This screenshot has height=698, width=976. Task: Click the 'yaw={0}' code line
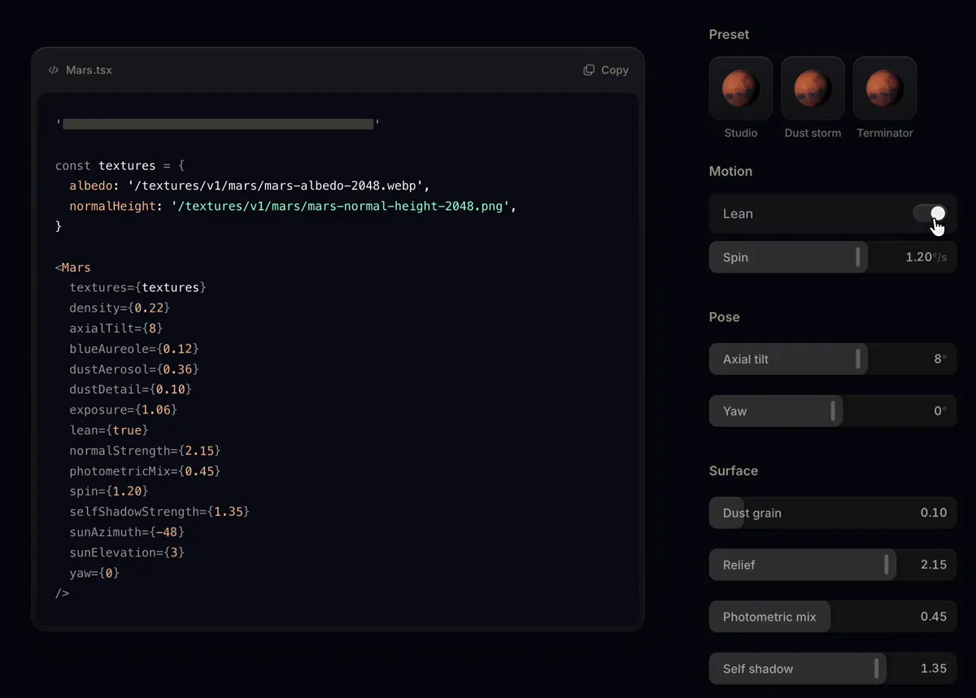click(94, 573)
